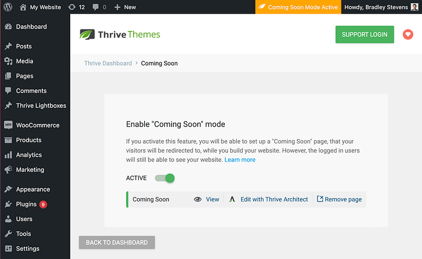Click the Appearance paintbrush icon
The image size is (422, 259).
8,189
